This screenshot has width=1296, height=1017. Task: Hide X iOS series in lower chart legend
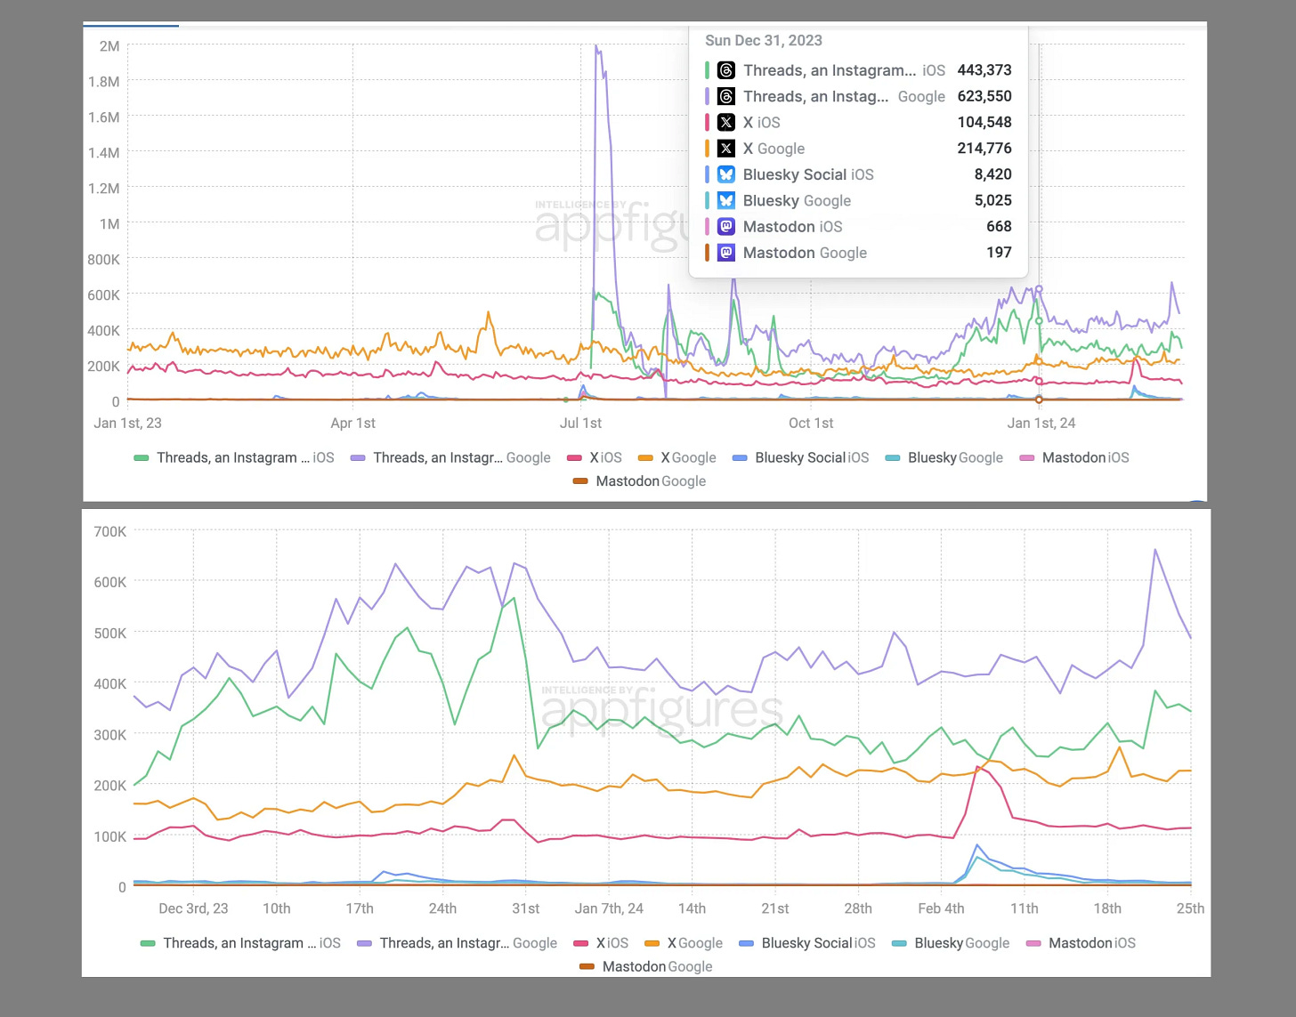[x=601, y=943]
